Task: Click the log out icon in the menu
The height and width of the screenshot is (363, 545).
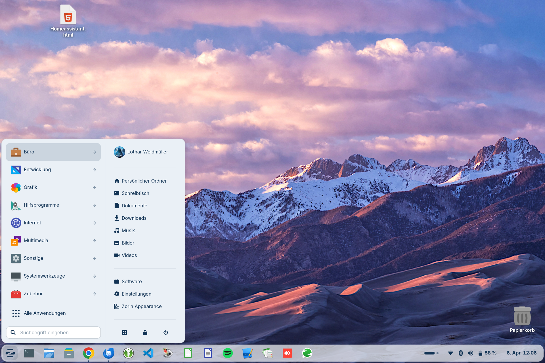Action: coord(124,332)
